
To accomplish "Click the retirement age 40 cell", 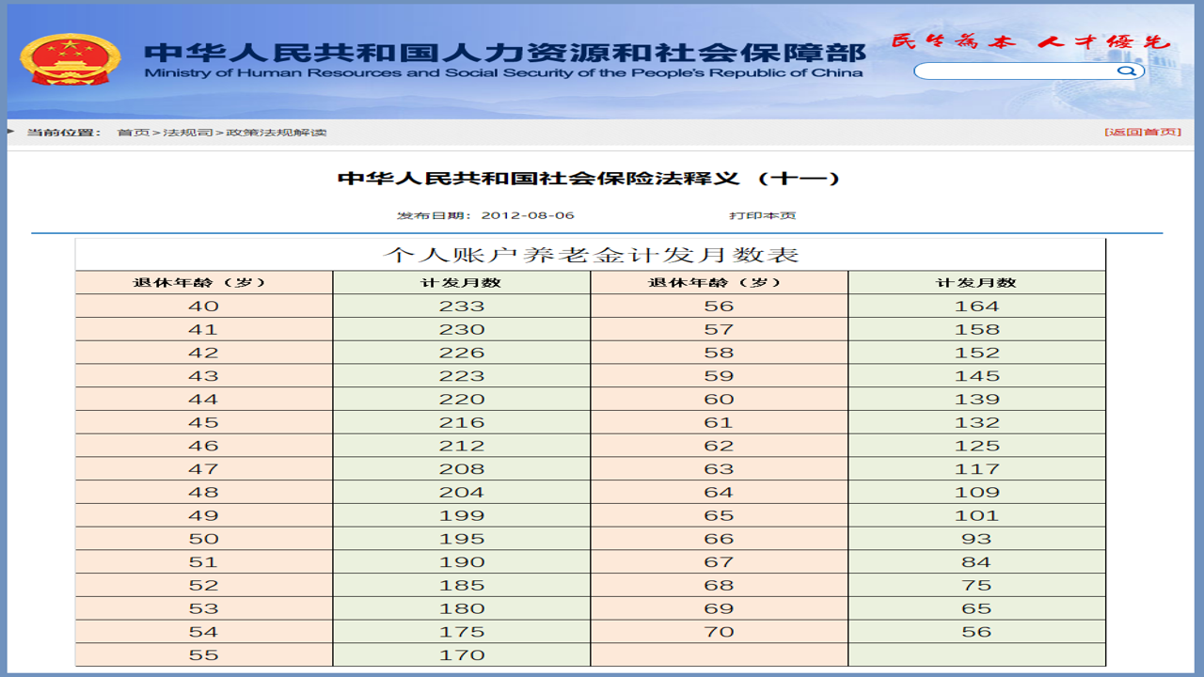I will pyautogui.click(x=204, y=306).
